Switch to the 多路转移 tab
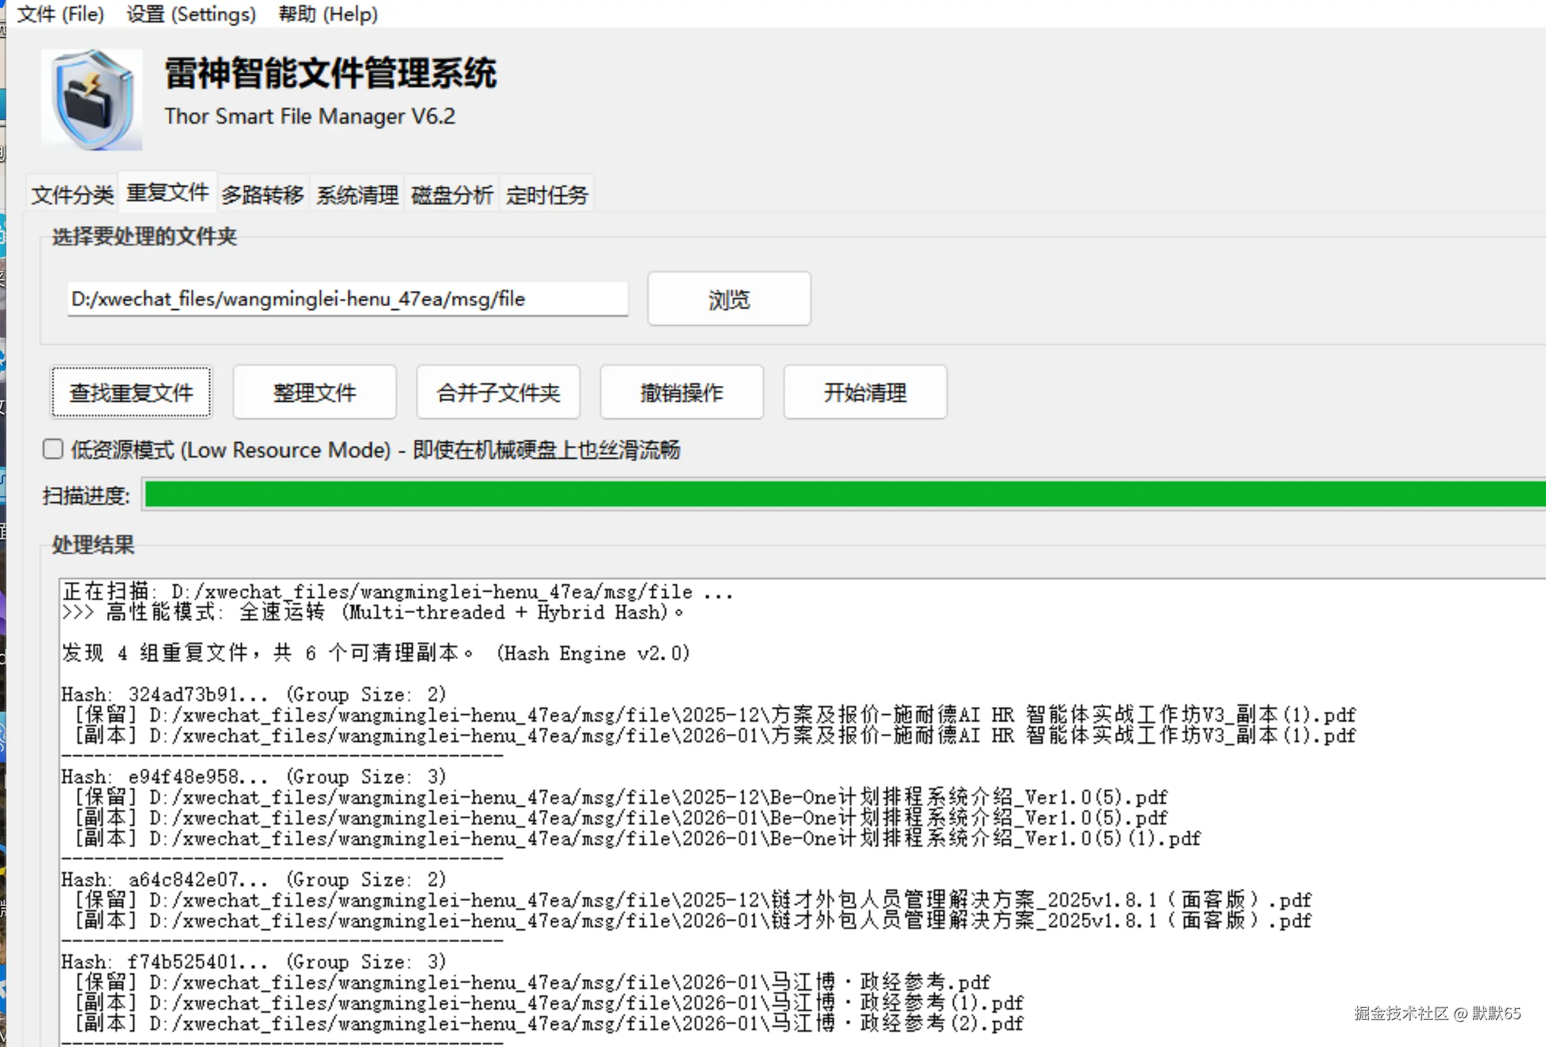The image size is (1546, 1047). (263, 195)
